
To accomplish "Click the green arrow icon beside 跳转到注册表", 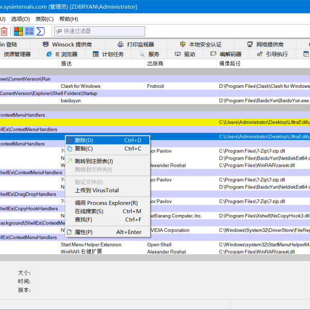I will point(70,161).
